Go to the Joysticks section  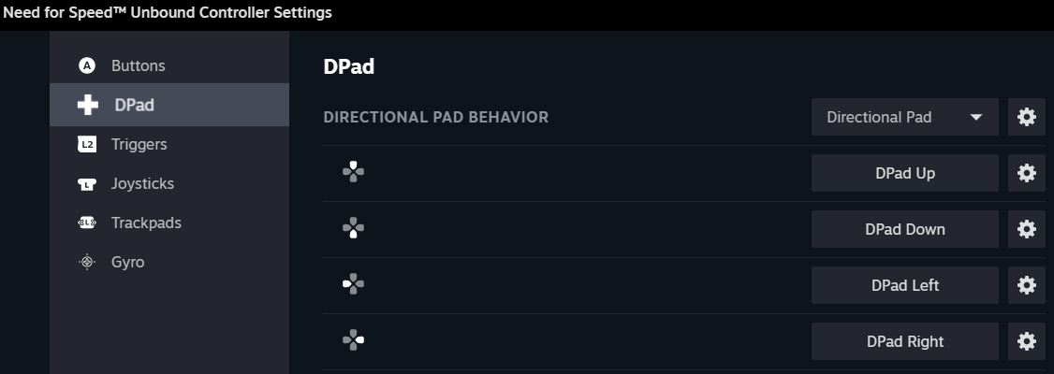pos(142,183)
